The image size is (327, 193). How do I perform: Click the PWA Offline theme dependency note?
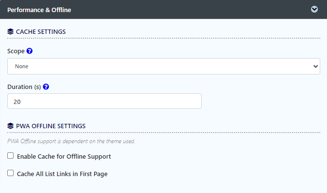71,141
